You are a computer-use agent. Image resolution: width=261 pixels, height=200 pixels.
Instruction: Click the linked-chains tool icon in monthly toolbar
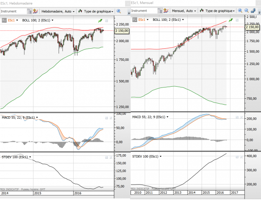(253, 11)
